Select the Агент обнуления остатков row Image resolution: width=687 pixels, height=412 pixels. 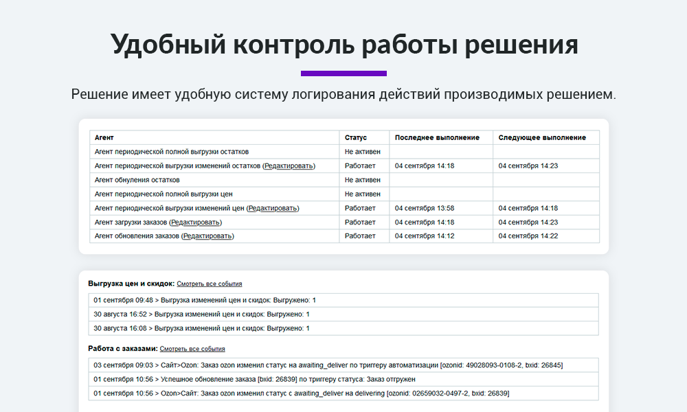[137, 180]
